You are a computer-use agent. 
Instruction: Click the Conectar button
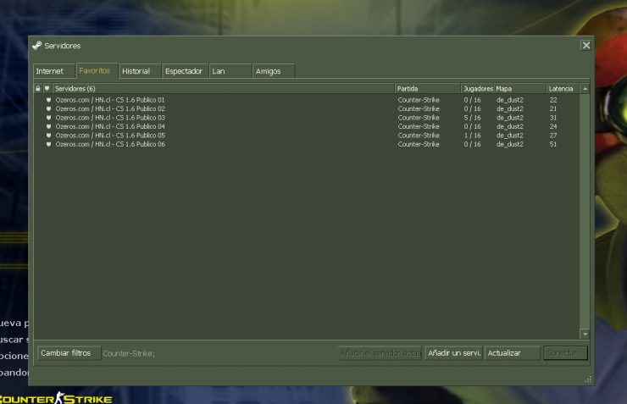(565, 353)
